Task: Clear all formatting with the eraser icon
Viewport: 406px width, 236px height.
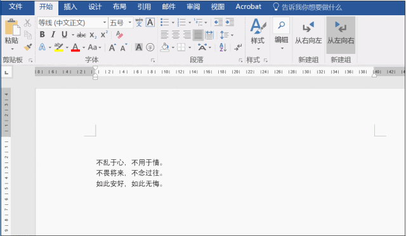Action: (x=119, y=35)
